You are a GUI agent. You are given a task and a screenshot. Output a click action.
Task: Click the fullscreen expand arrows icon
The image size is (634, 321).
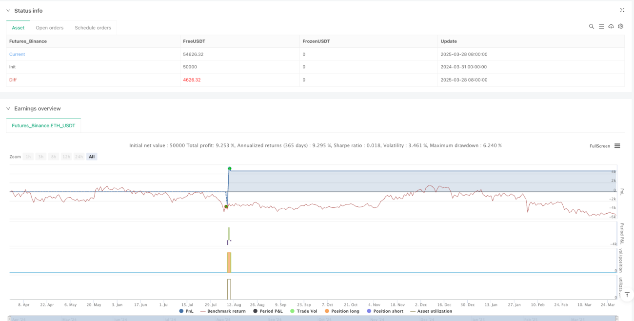click(x=622, y=10)
